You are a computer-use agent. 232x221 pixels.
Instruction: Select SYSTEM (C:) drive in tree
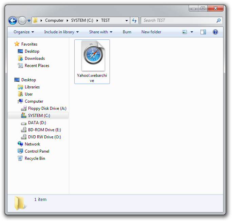tap(39, 115)
